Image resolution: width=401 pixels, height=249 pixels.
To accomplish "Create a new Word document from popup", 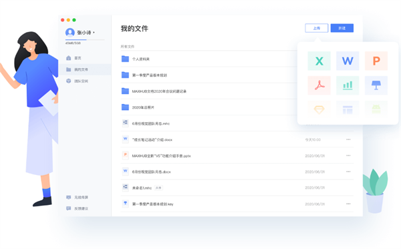I will click(x=348, y=61).
